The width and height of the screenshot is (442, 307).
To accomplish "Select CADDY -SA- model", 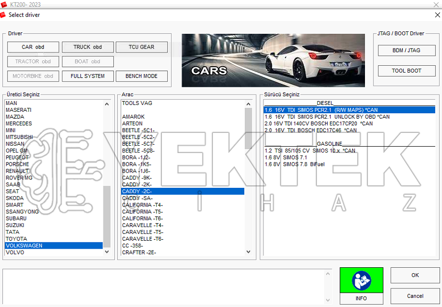I will coord(182,198).
